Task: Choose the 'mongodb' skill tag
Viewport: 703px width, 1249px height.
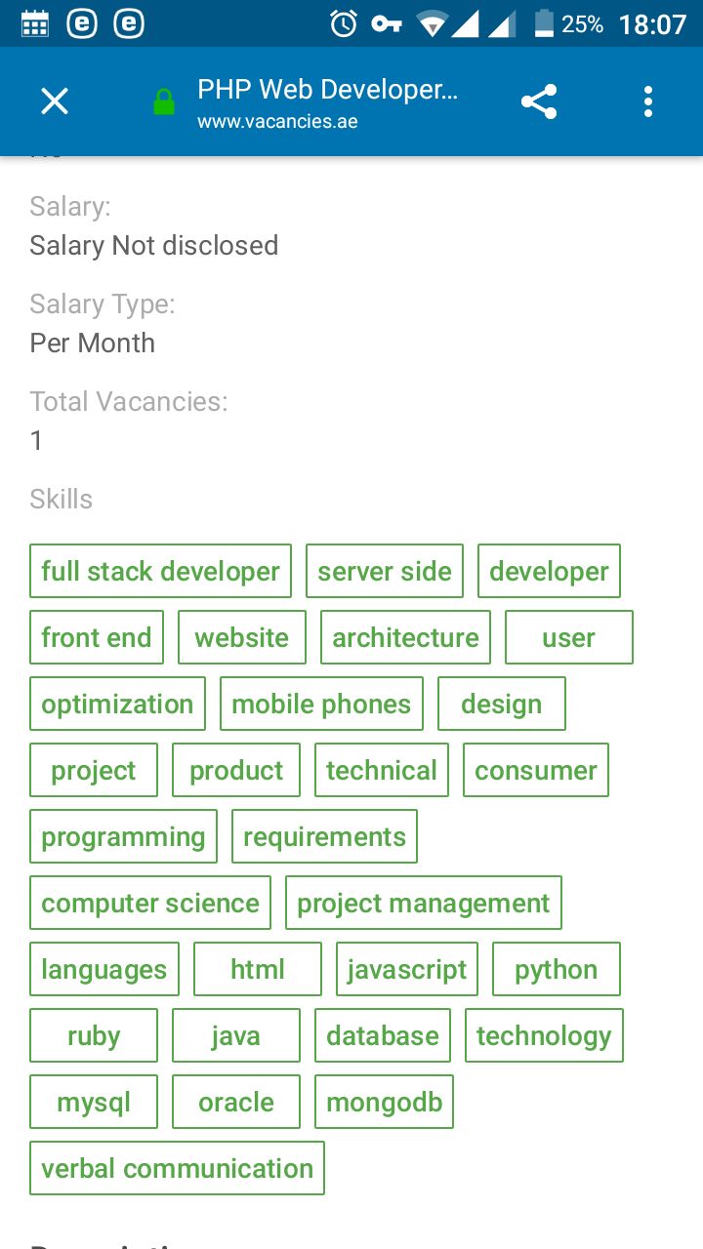Action: pos(385,1102)
